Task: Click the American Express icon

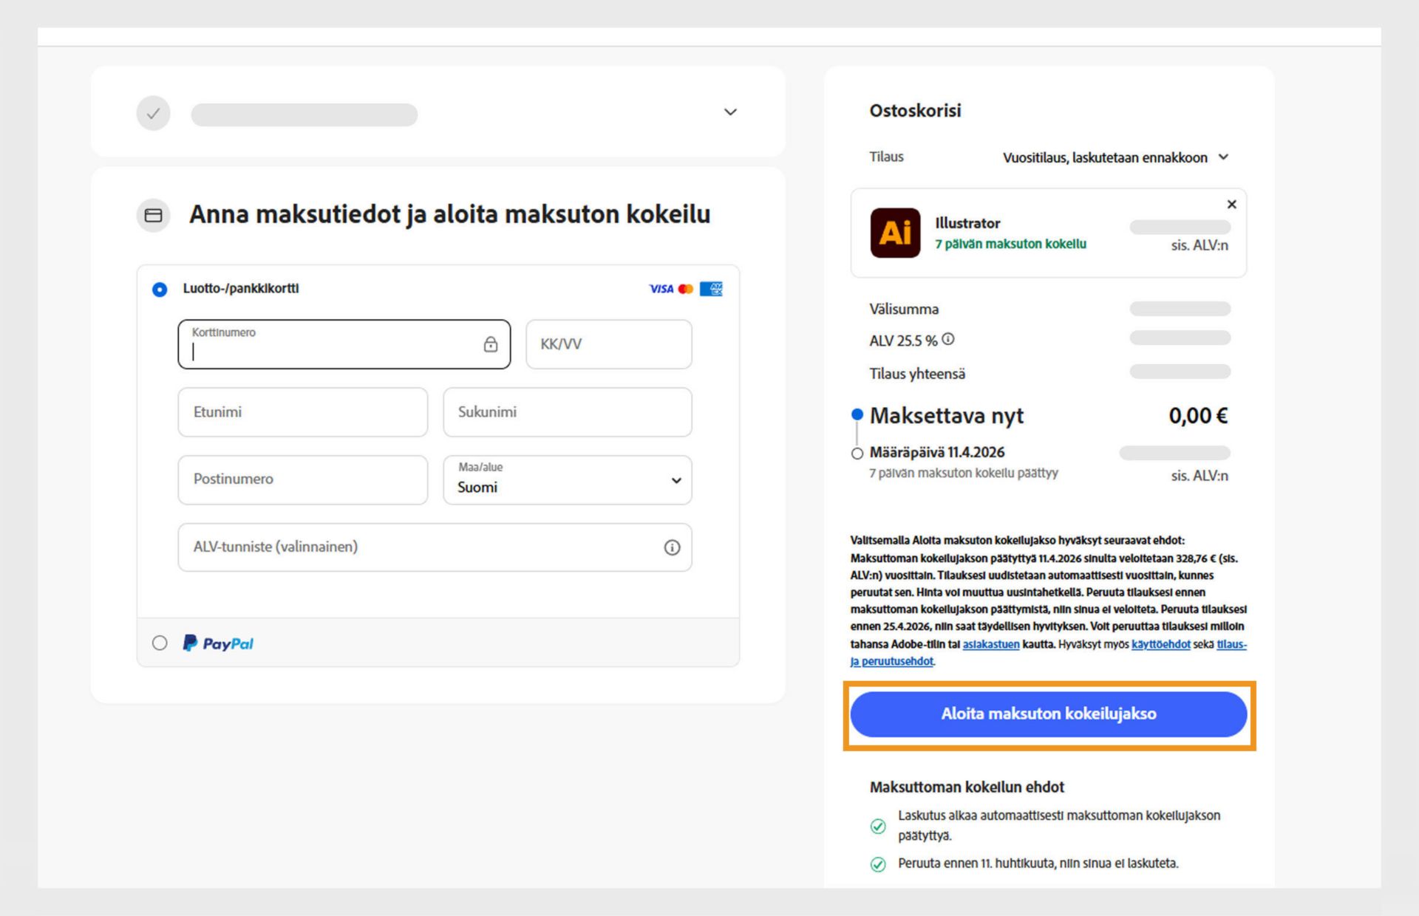Action: point(712,289)
